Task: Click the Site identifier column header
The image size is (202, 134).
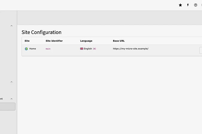Action: pyautogui.click(x=54, y=41)
